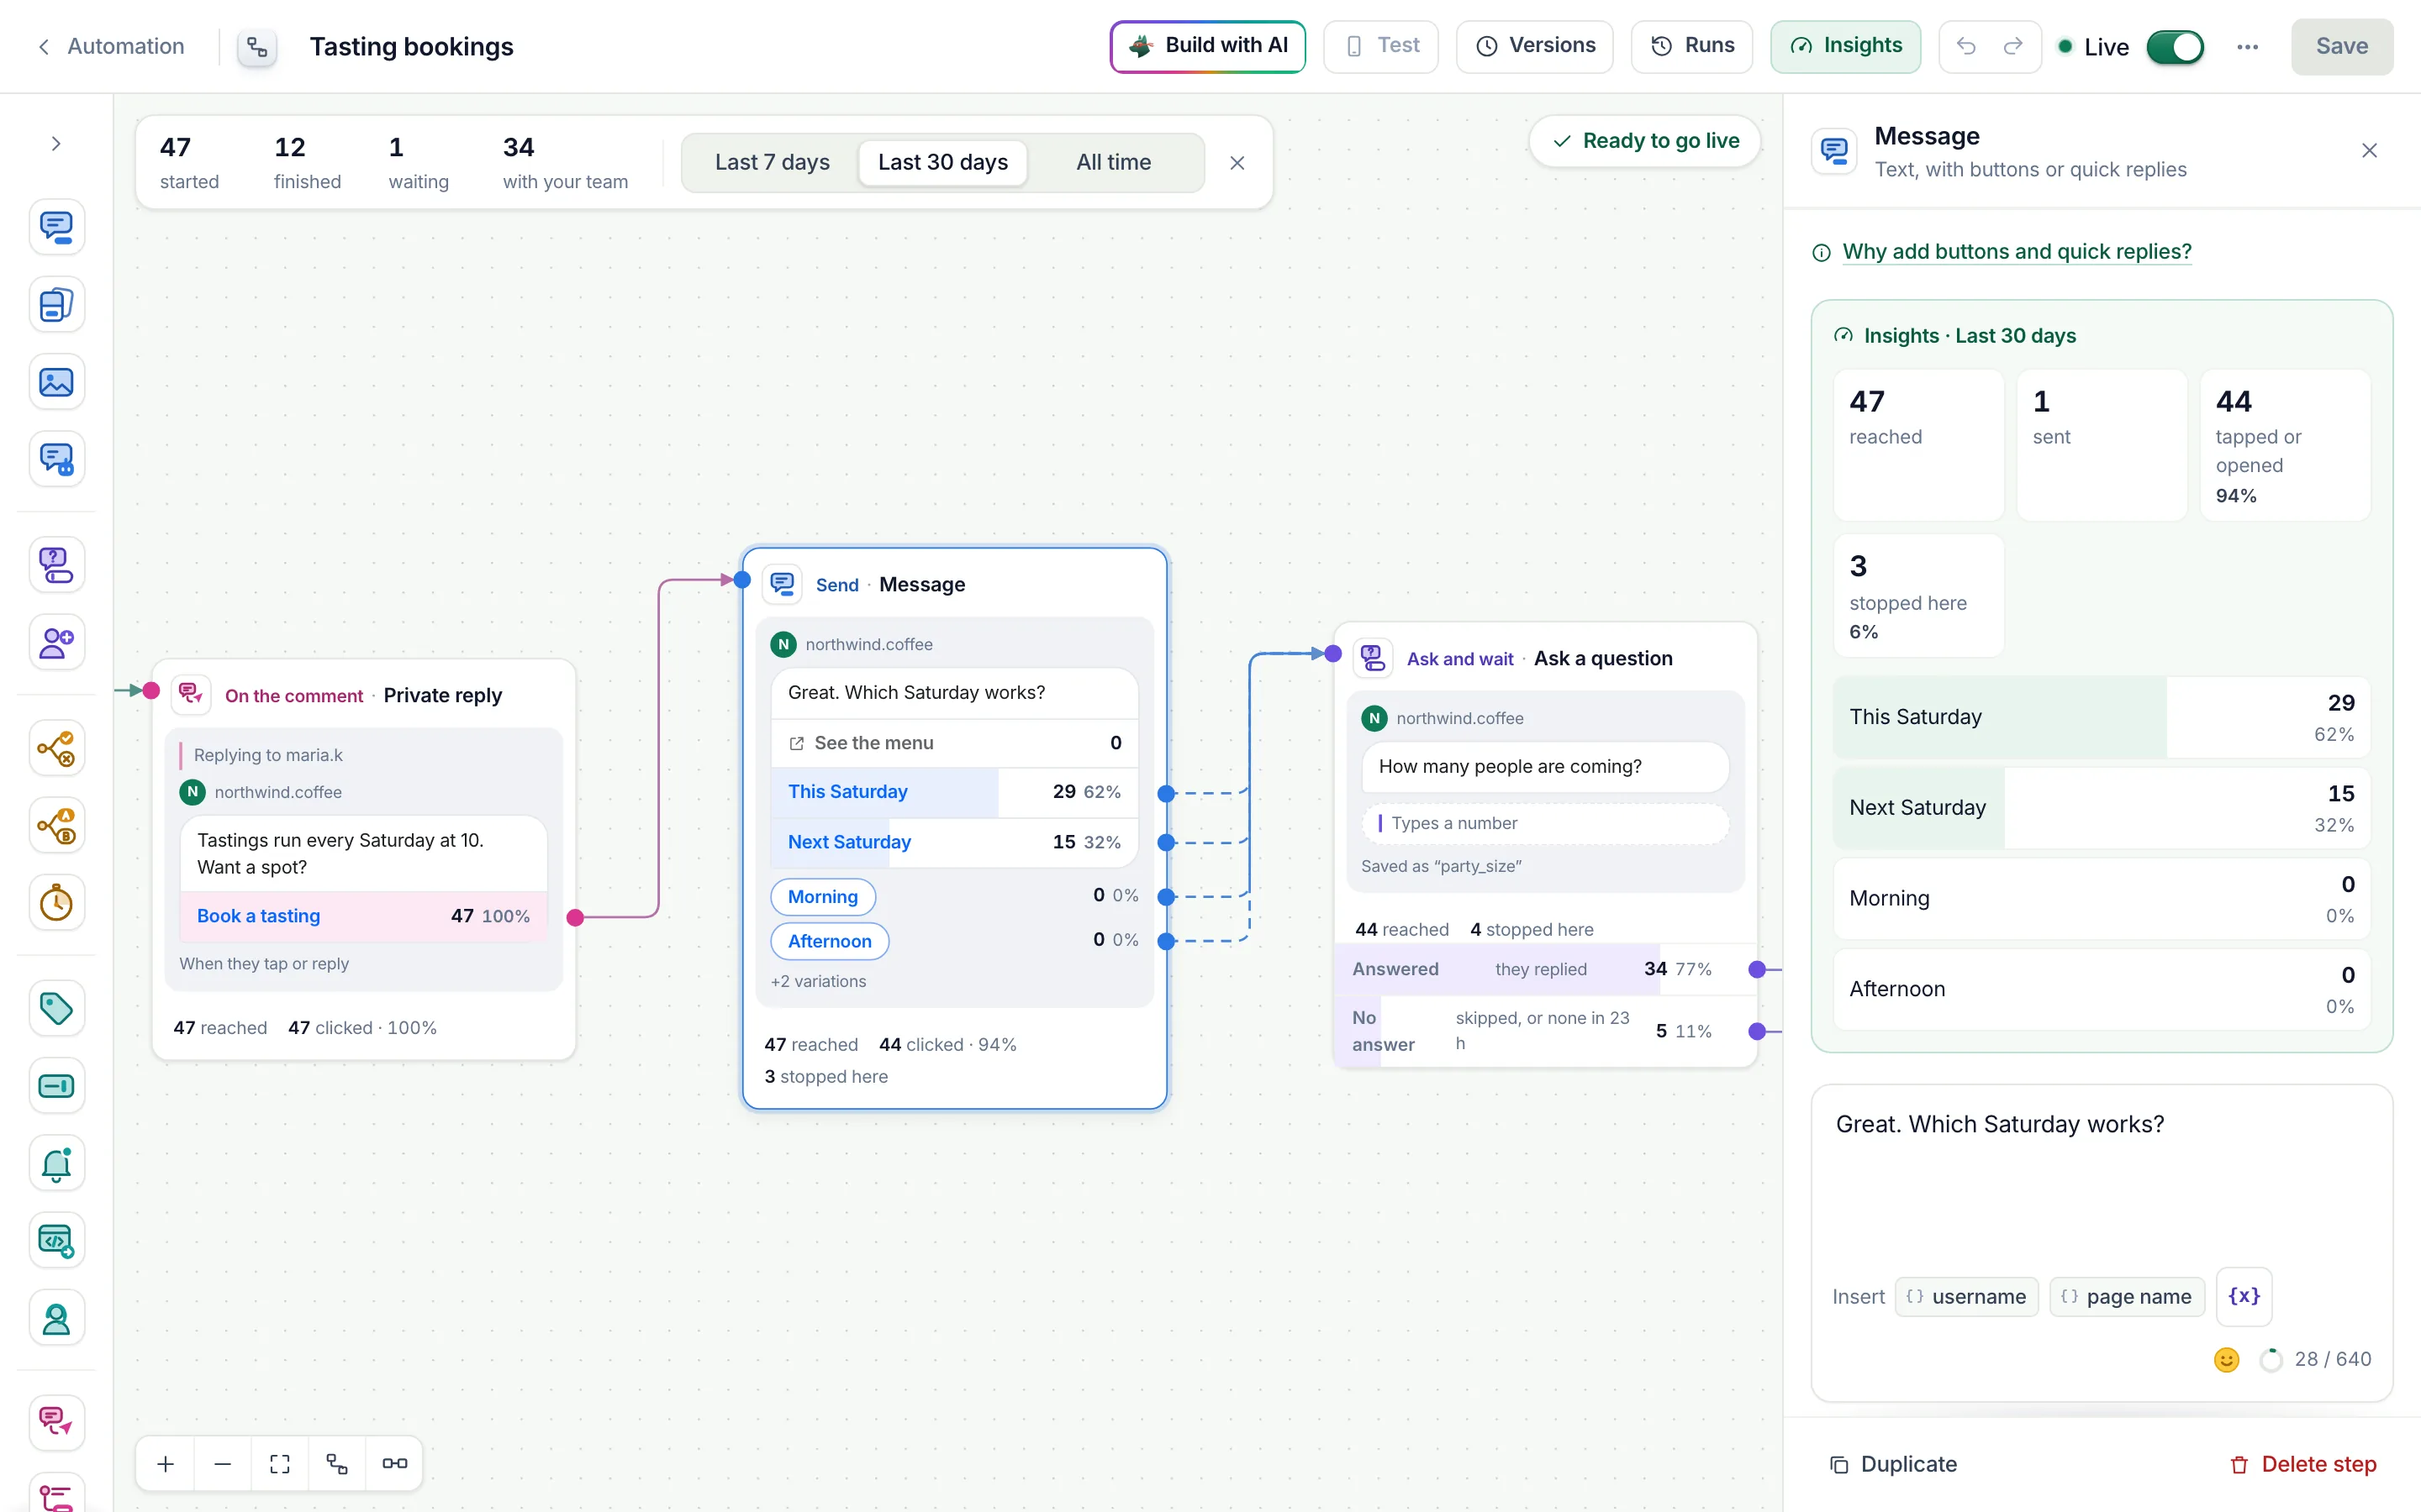Viewport: 2421px width, 1512px height.
Task: Click the undo arrow
Action: [x=1966, y=46]
